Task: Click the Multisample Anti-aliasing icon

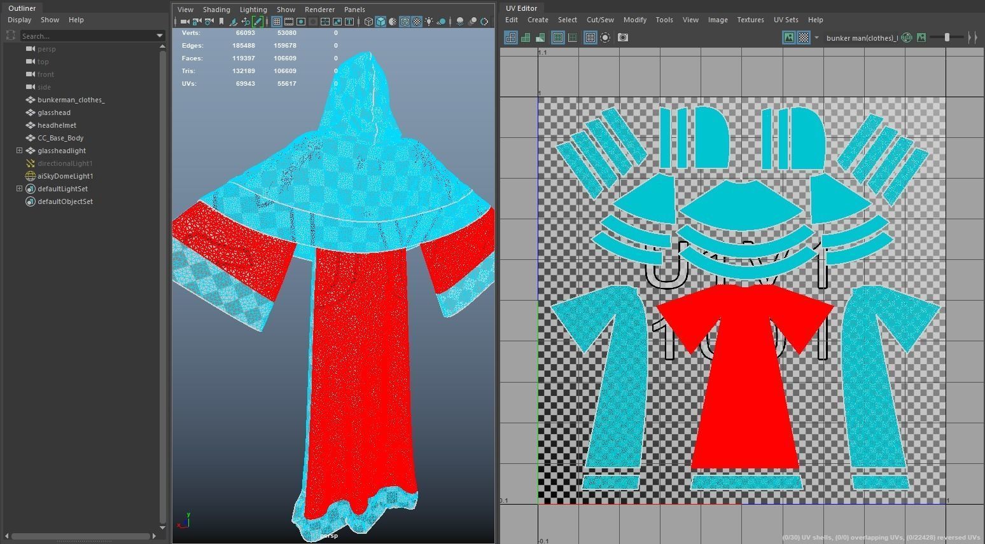Action: click(484, 22)
